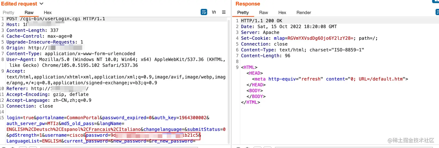Select the request Raw tab
This screenshot has width=439, height=148.
[x=29, y=12]
